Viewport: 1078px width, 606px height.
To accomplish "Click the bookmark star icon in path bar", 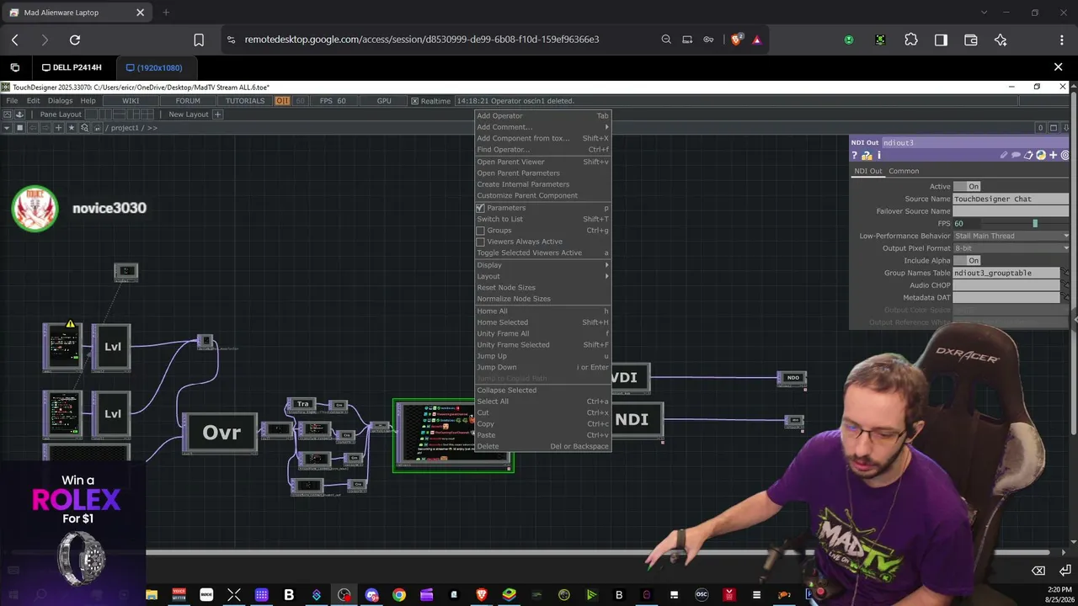I will pyautogui.click(x=72, y=128).
